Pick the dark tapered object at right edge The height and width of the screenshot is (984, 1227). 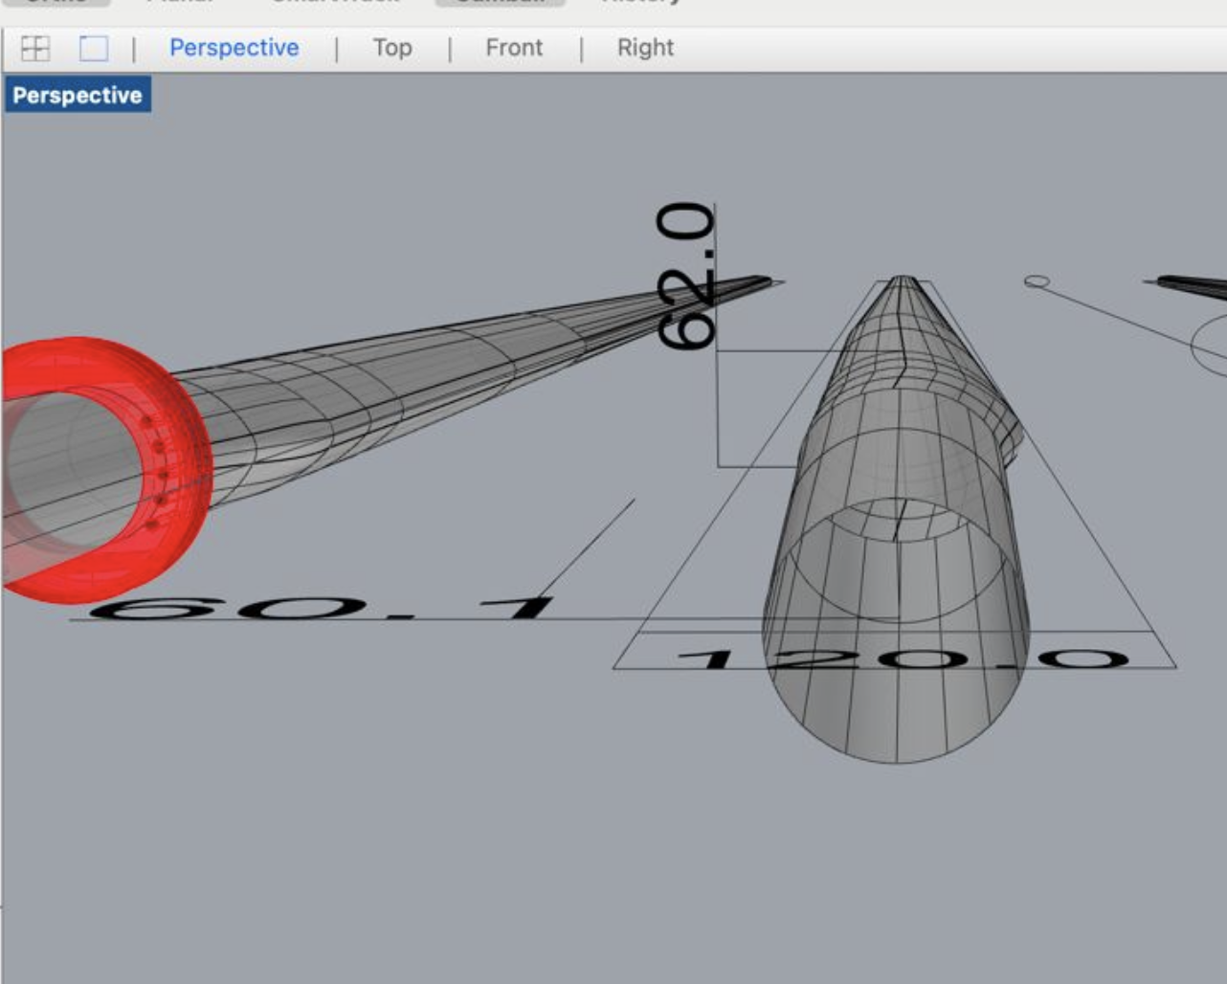[x=1192, y=283]
